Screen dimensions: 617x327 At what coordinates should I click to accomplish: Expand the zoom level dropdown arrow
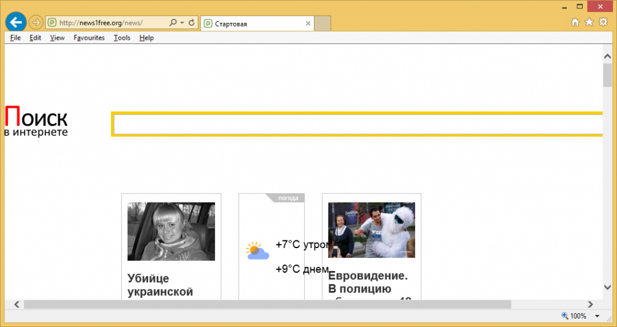[597, 316]
